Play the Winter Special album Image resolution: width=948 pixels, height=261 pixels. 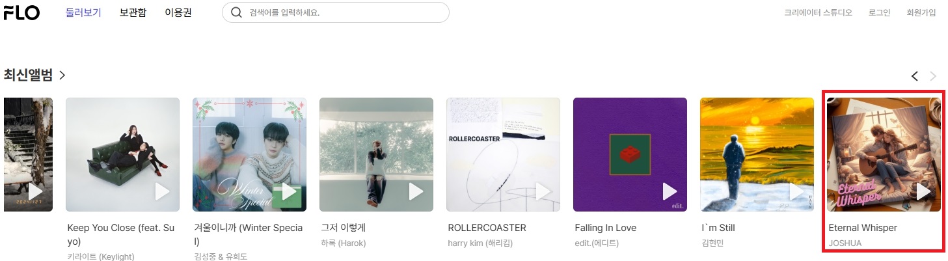289,191
